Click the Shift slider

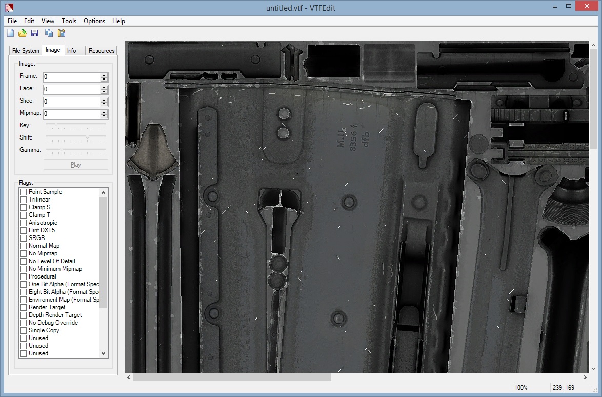point(75,138)
